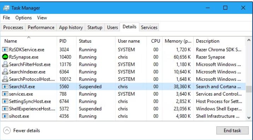253x140 pixels.
Task: Switch to the Performance tab
Action: 41,28
